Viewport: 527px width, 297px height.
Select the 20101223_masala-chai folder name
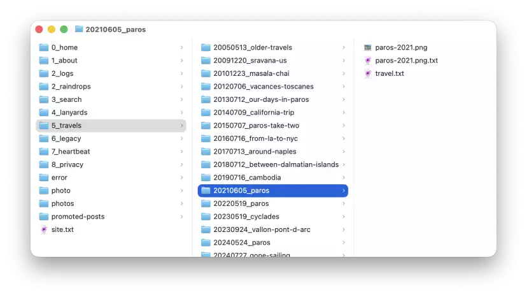pyautogui.click(x=251, y=73)
